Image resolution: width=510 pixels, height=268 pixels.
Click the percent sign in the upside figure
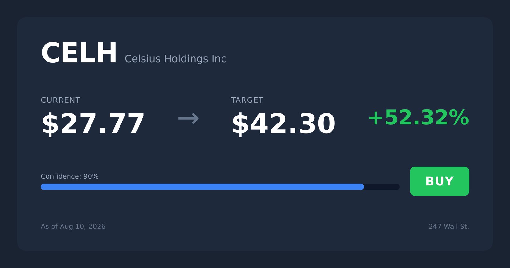pos(458,118)
